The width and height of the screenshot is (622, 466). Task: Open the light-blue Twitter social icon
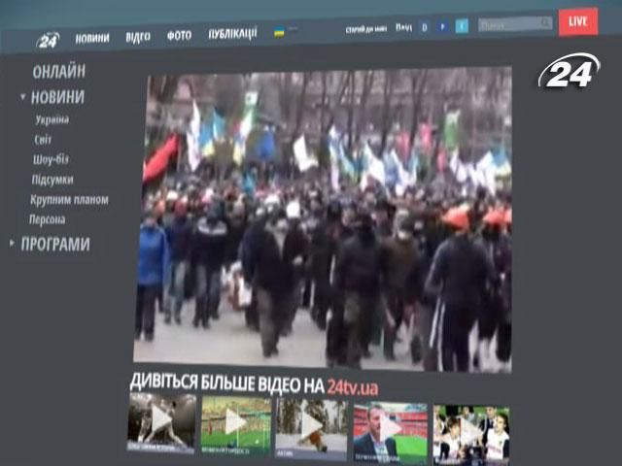pyautogui.click(x=462, y=26)
